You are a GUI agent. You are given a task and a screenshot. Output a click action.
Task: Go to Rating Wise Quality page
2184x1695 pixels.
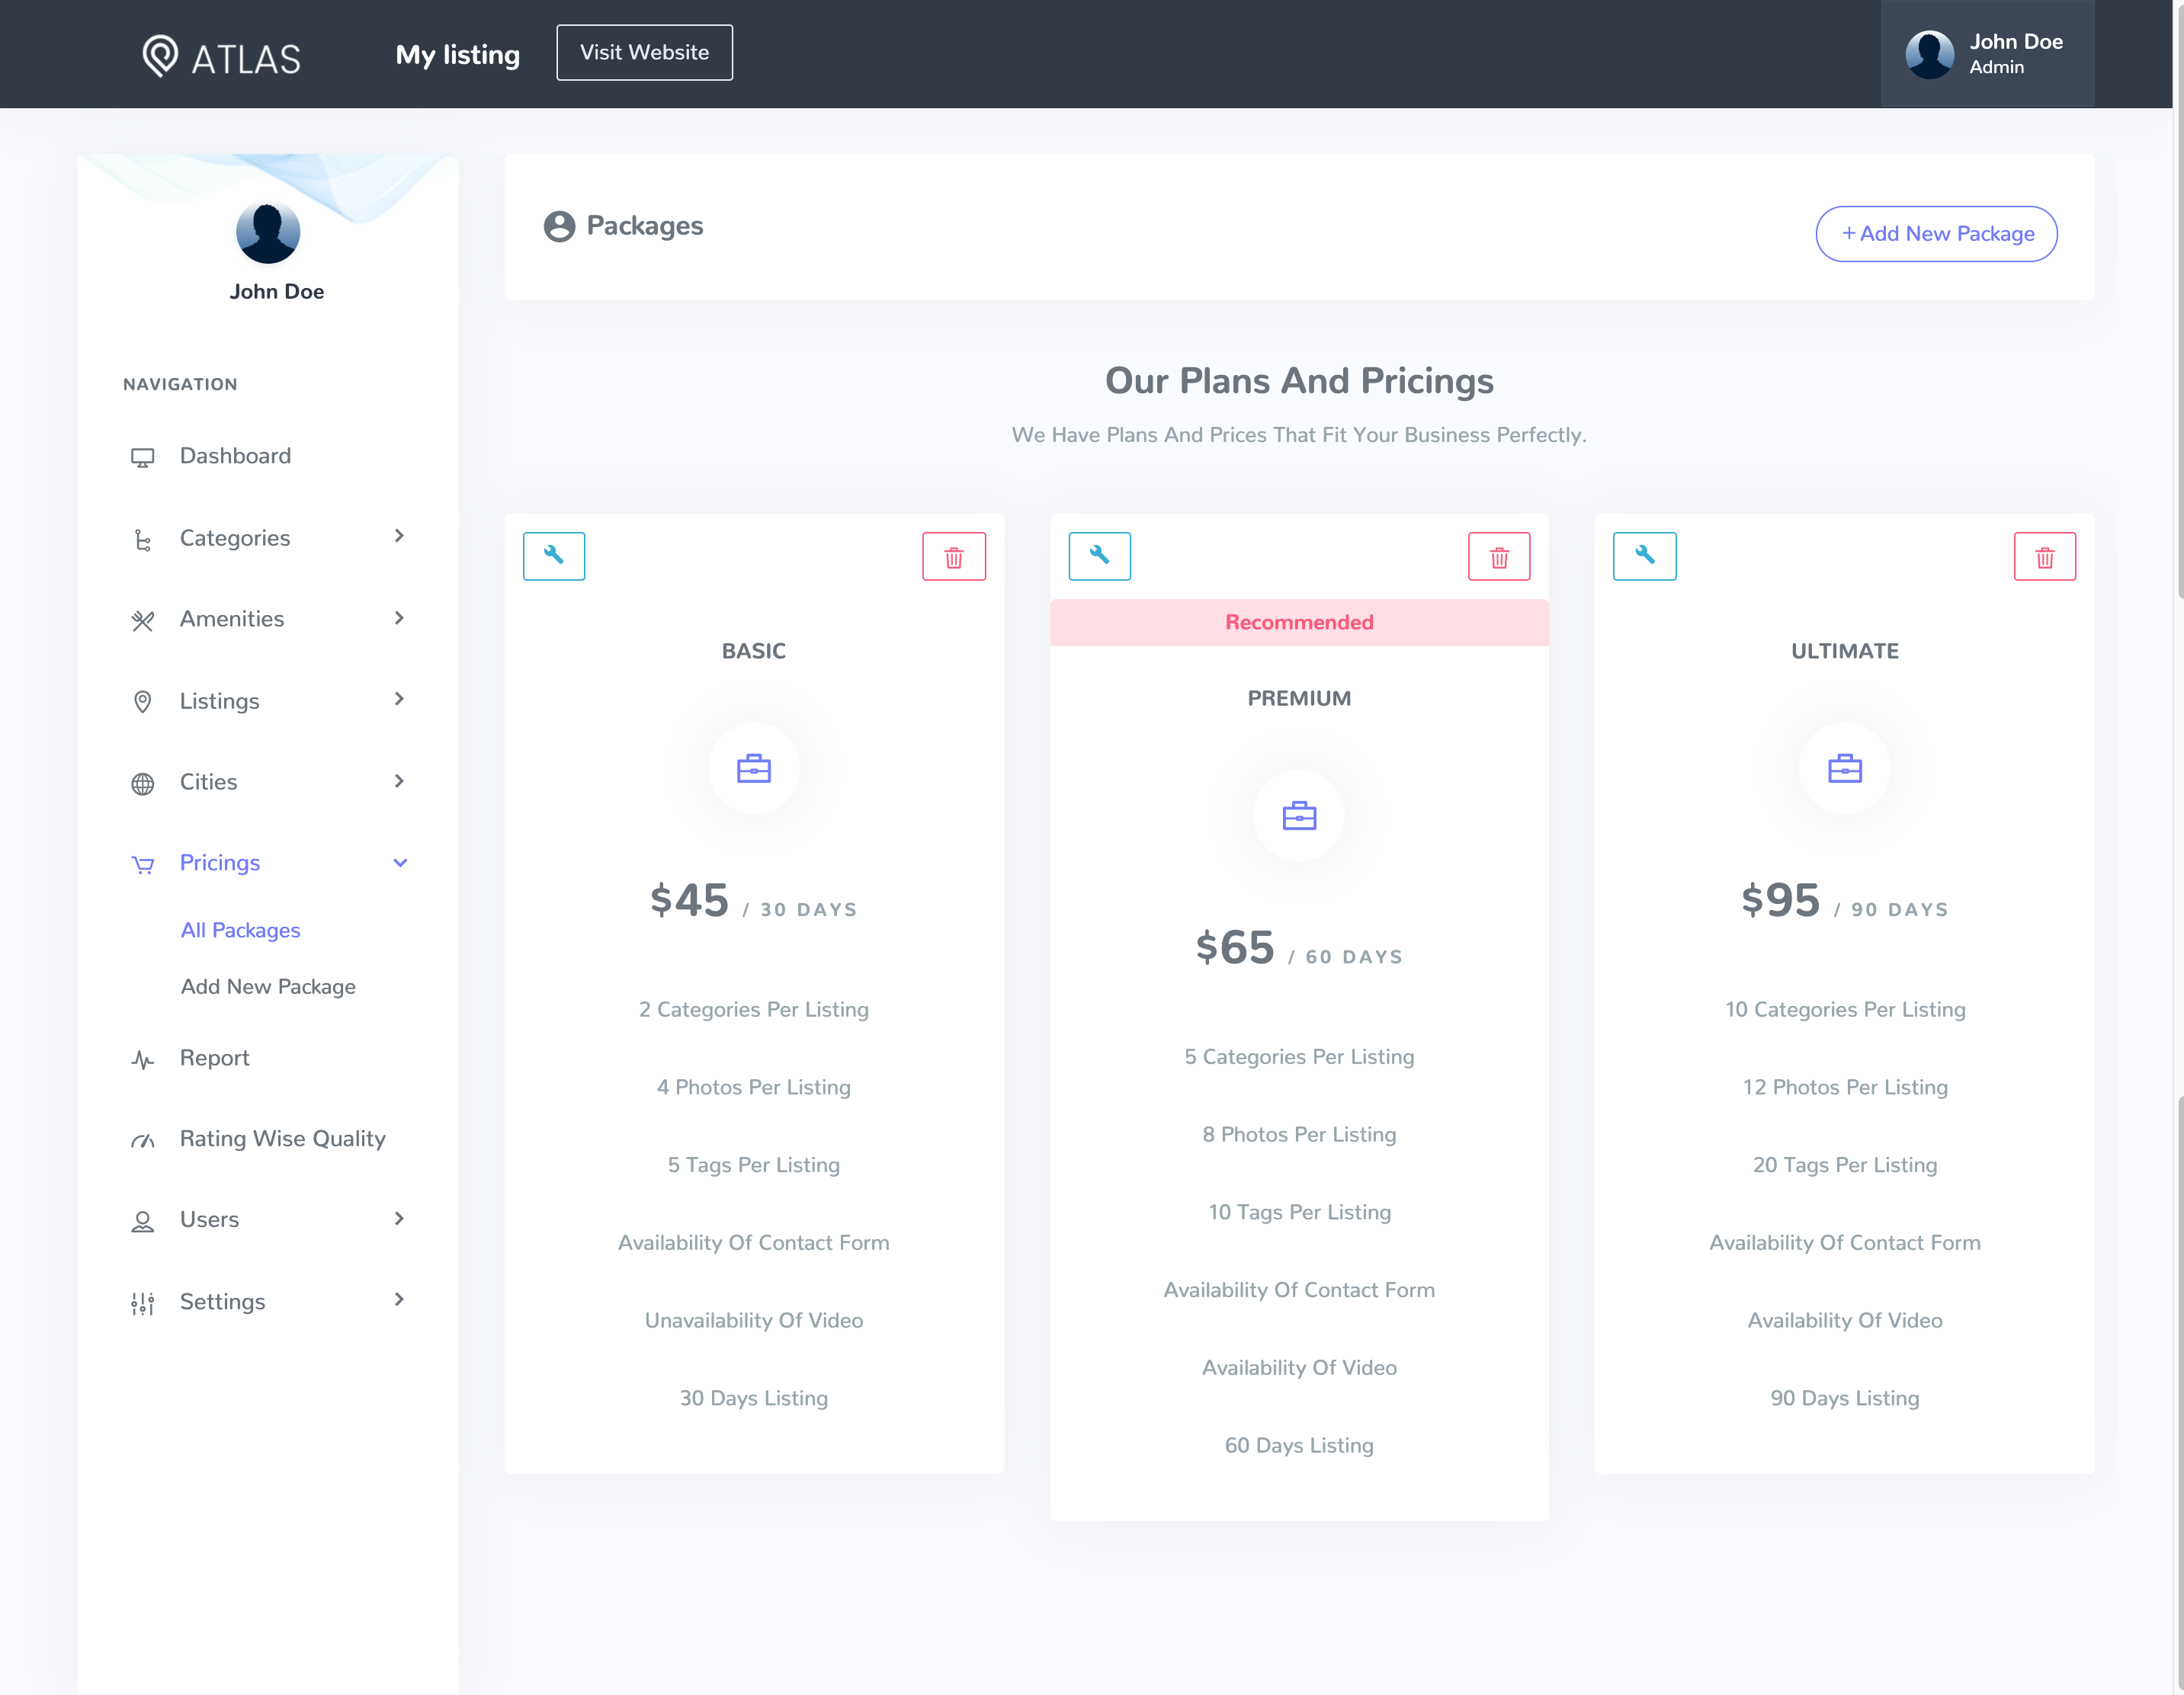[x=282, y=1138]
